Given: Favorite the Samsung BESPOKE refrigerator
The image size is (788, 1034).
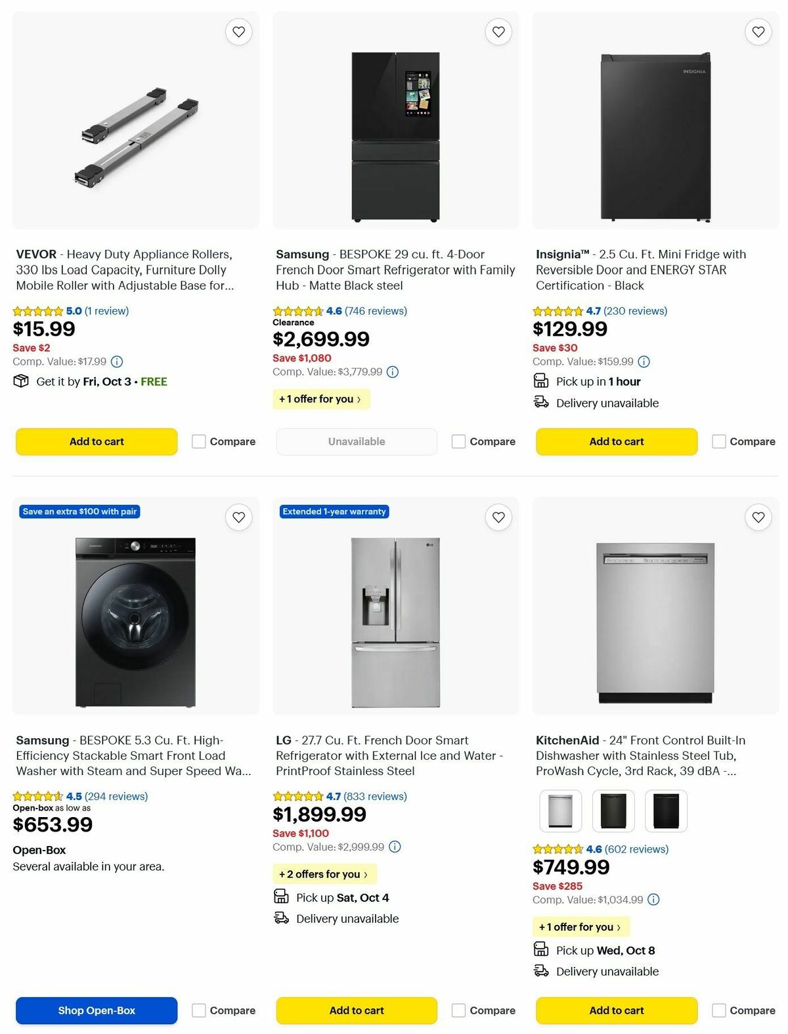Looking at the screenshot, I should 498,31.
